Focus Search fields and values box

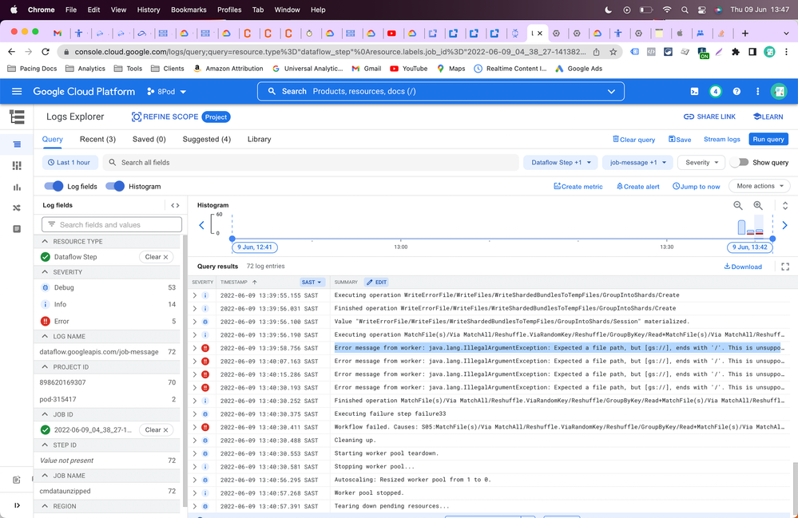pyautogui.click(x=112, y=225)
